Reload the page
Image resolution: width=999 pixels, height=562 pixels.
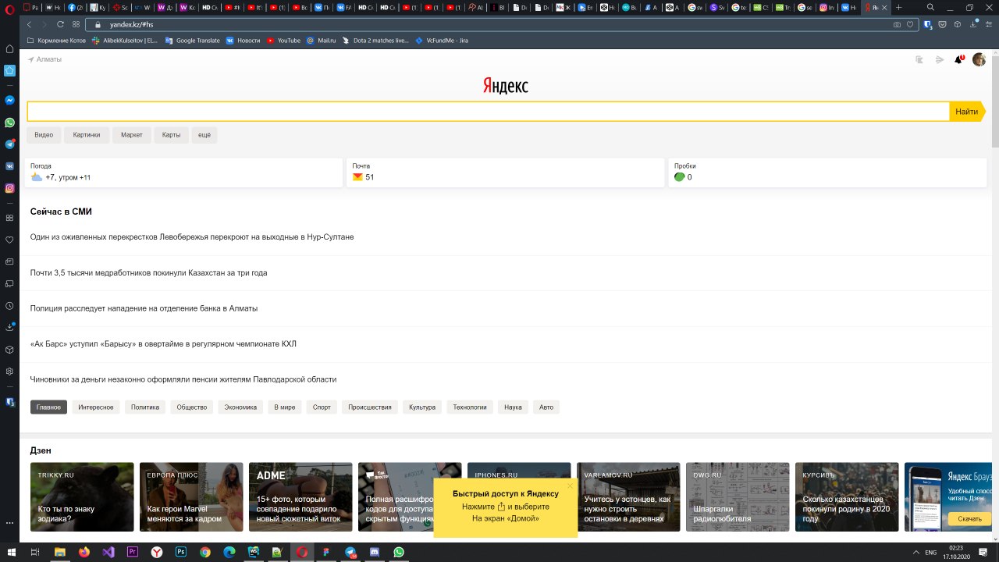pyautogui.click(x=61, y=24)
